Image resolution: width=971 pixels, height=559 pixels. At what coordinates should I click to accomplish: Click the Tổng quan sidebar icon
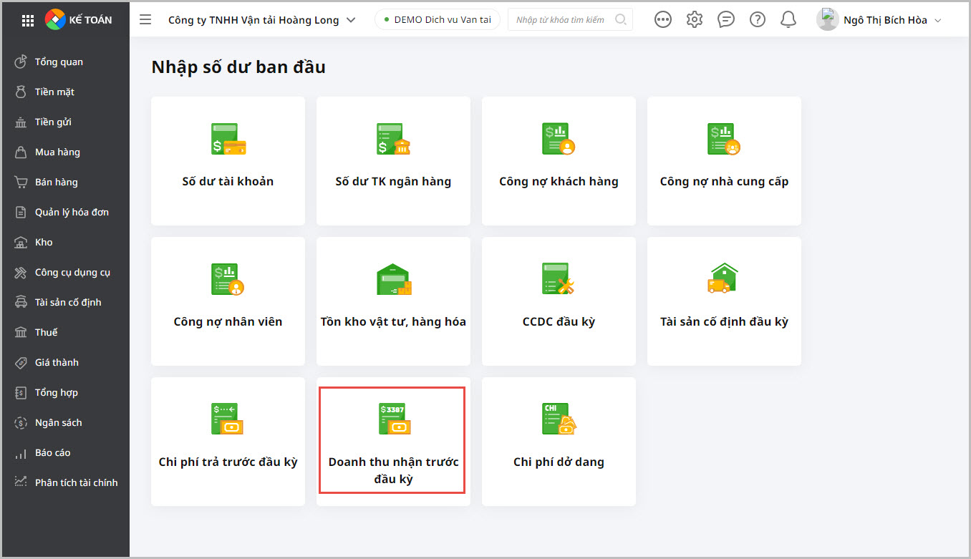pyautogui.click(x=21, y=62)
